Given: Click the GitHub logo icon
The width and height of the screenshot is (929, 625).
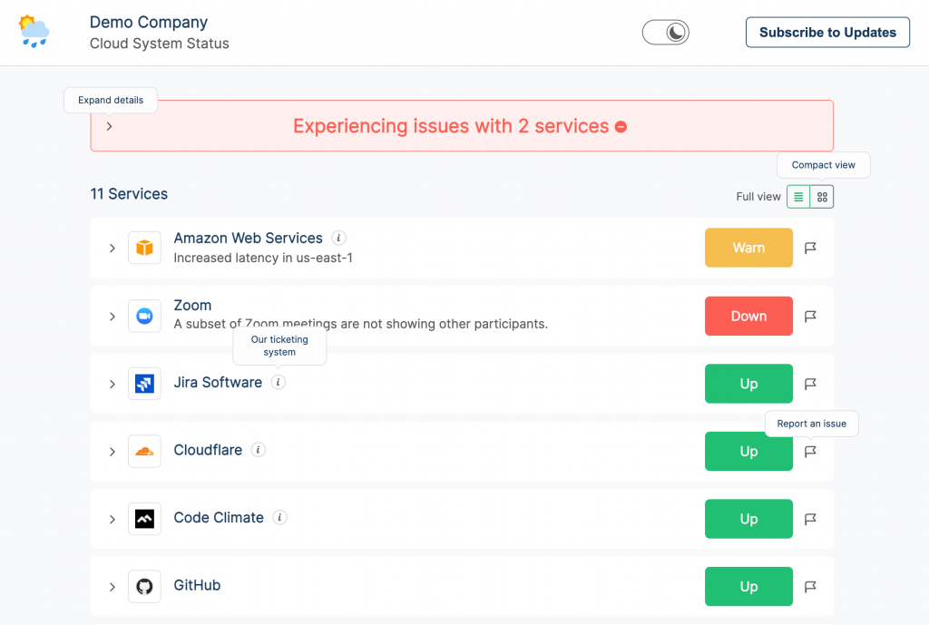Looking at the screenshot, I should [x=144, y=586].
